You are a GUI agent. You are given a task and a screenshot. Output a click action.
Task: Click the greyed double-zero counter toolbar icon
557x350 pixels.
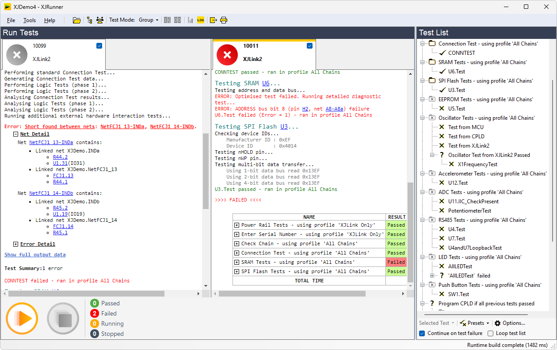click(x=177, y=20)
